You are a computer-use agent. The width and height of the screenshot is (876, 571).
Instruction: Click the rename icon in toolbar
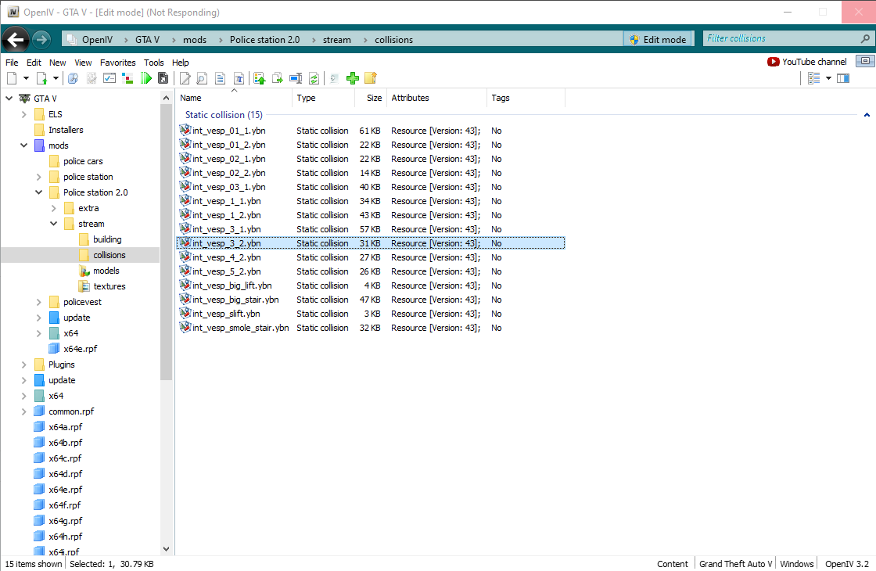pos(296,78)
